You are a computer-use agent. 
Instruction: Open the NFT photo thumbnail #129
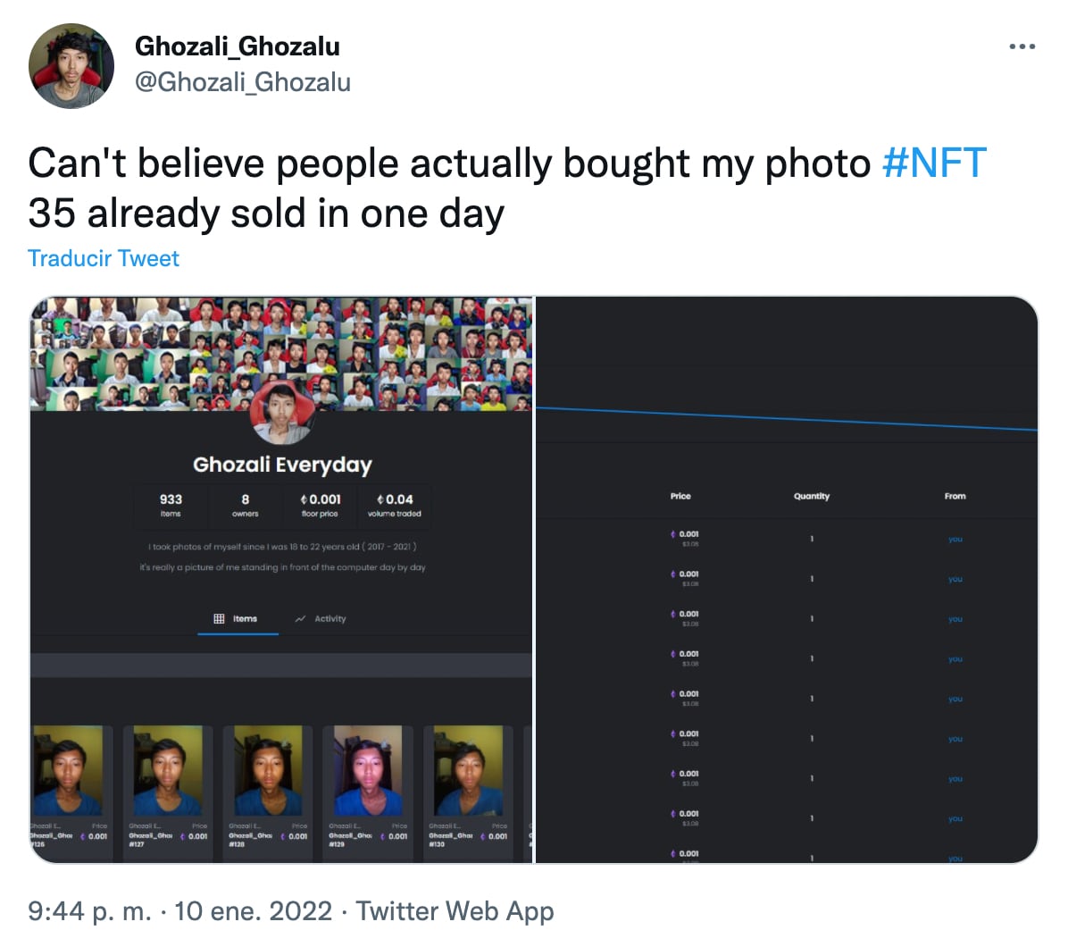point(367,770)
